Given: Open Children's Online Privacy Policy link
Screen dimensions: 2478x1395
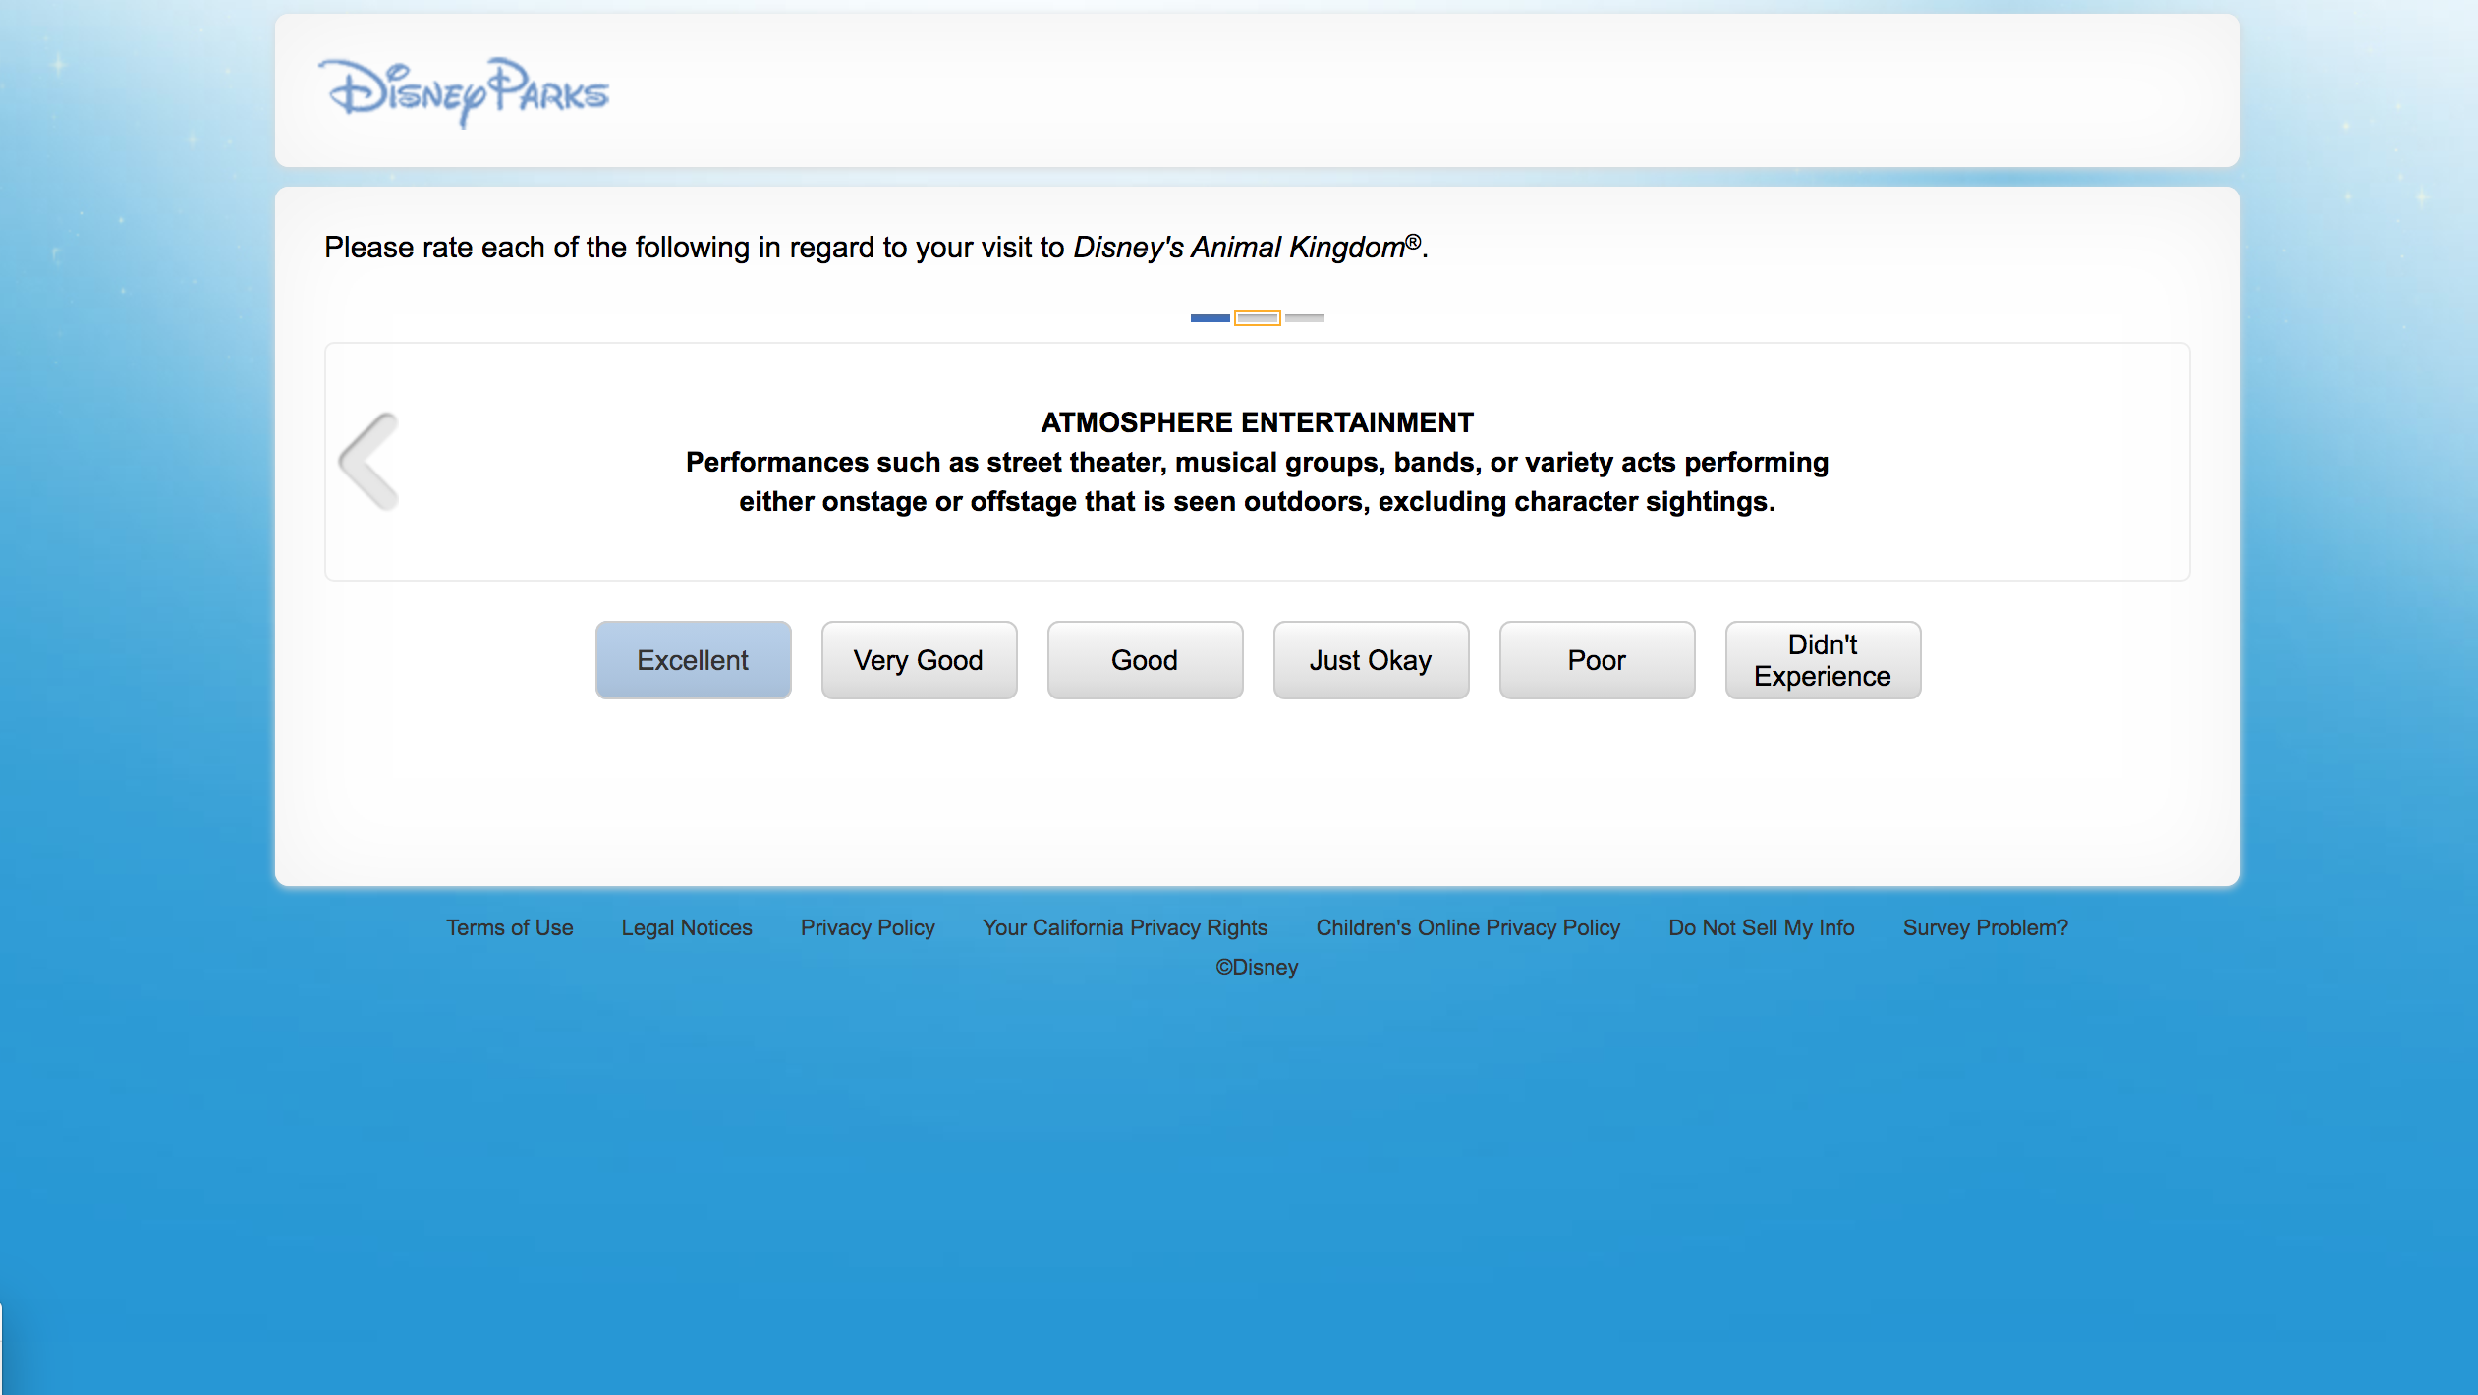Looking at the screenshot, I should pos(1467,927).
